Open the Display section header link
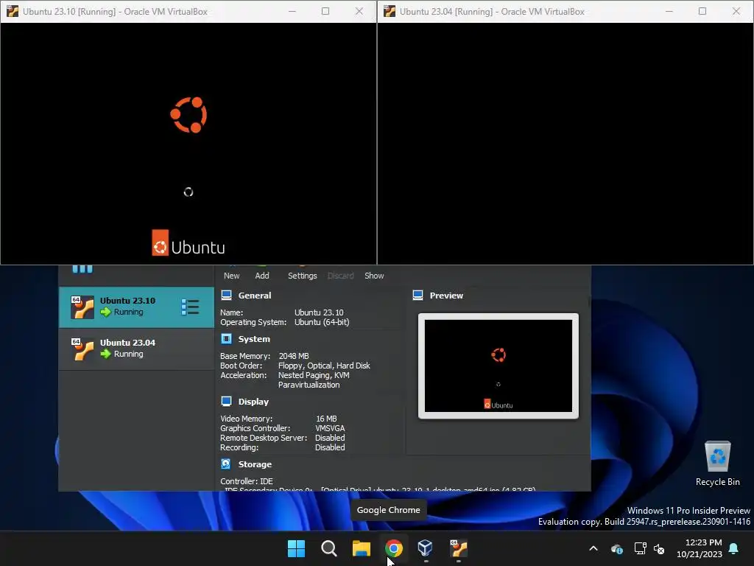This screenshot has height=566, width=754. [253, 402]
